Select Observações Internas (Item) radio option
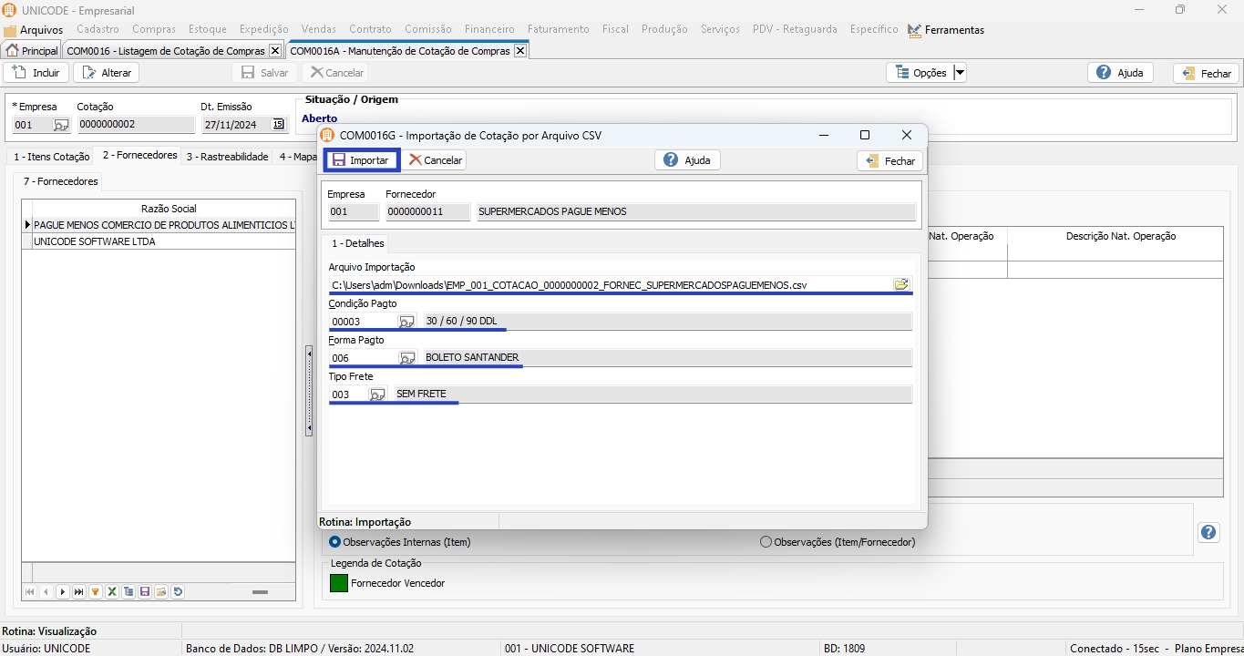 (x=334, y=542)
